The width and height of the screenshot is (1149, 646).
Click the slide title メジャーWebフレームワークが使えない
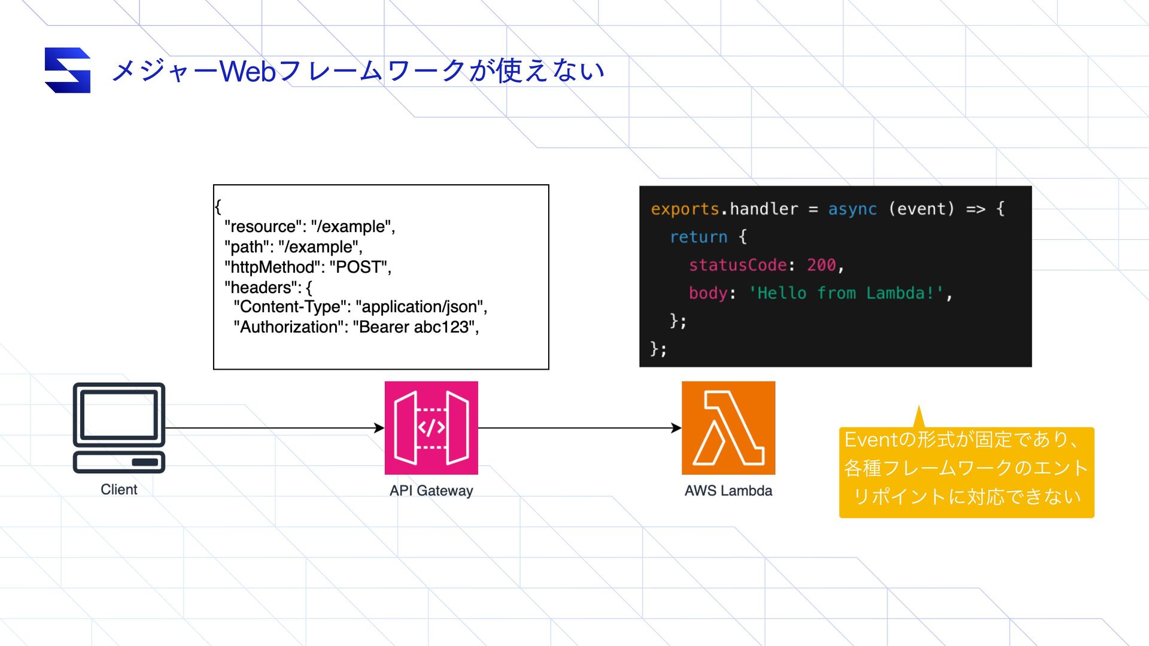click(x=358, y=71)
